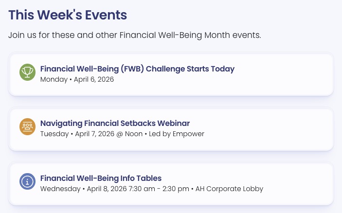Click "Wednesday" in the info tables details
This screenshot has width=342, height=213.
pyautogui.click(x=60, y=189)
